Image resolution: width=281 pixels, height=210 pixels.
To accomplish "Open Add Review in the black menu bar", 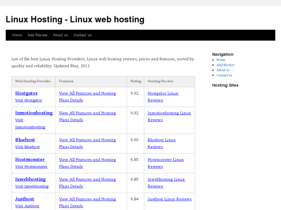I will click(x=37, y=35).
